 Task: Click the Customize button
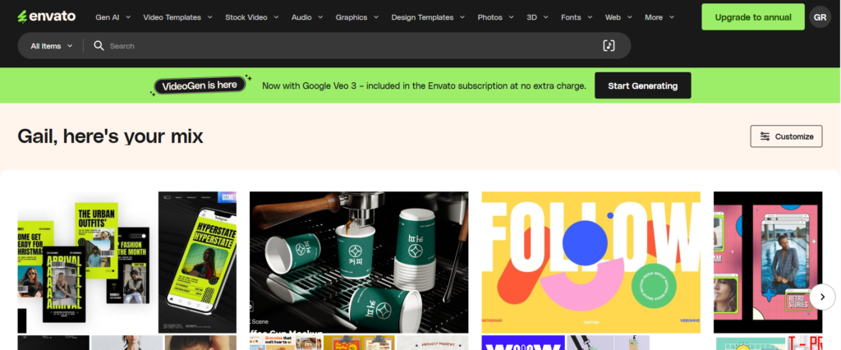(786, 136)
